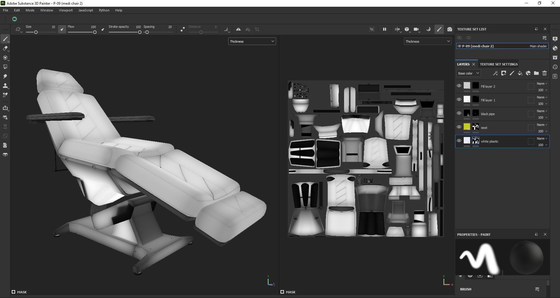Open the 2D viewport Thickness channel dropdown
560x298 pixels.
(428, 41)
